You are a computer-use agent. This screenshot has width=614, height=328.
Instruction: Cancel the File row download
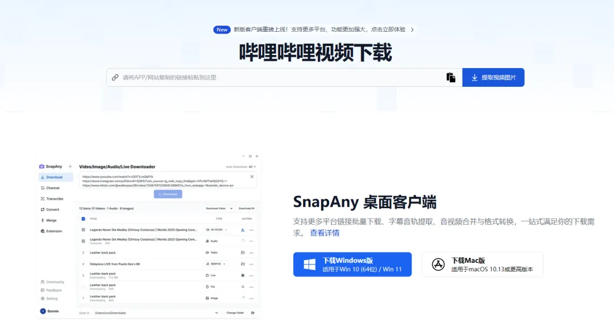click(x=243, y=287)
